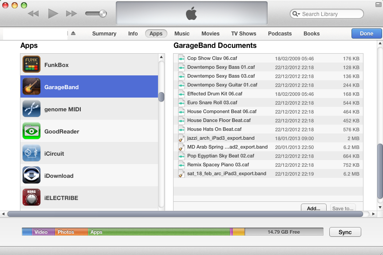Click the genome MIDI app icon
Screen dimensions: 383x255
[x=32, y=109]
